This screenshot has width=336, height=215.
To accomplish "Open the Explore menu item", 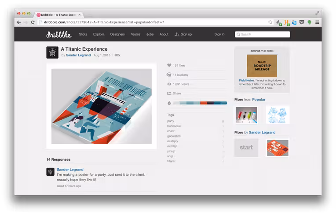I will 99,34.
